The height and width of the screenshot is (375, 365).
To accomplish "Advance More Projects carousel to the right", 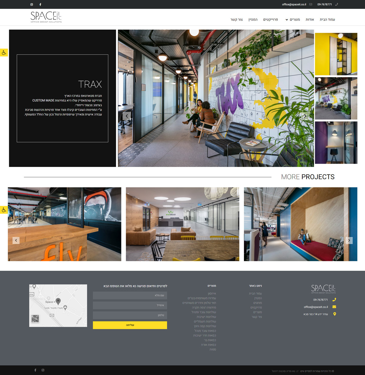I will 349,240.
